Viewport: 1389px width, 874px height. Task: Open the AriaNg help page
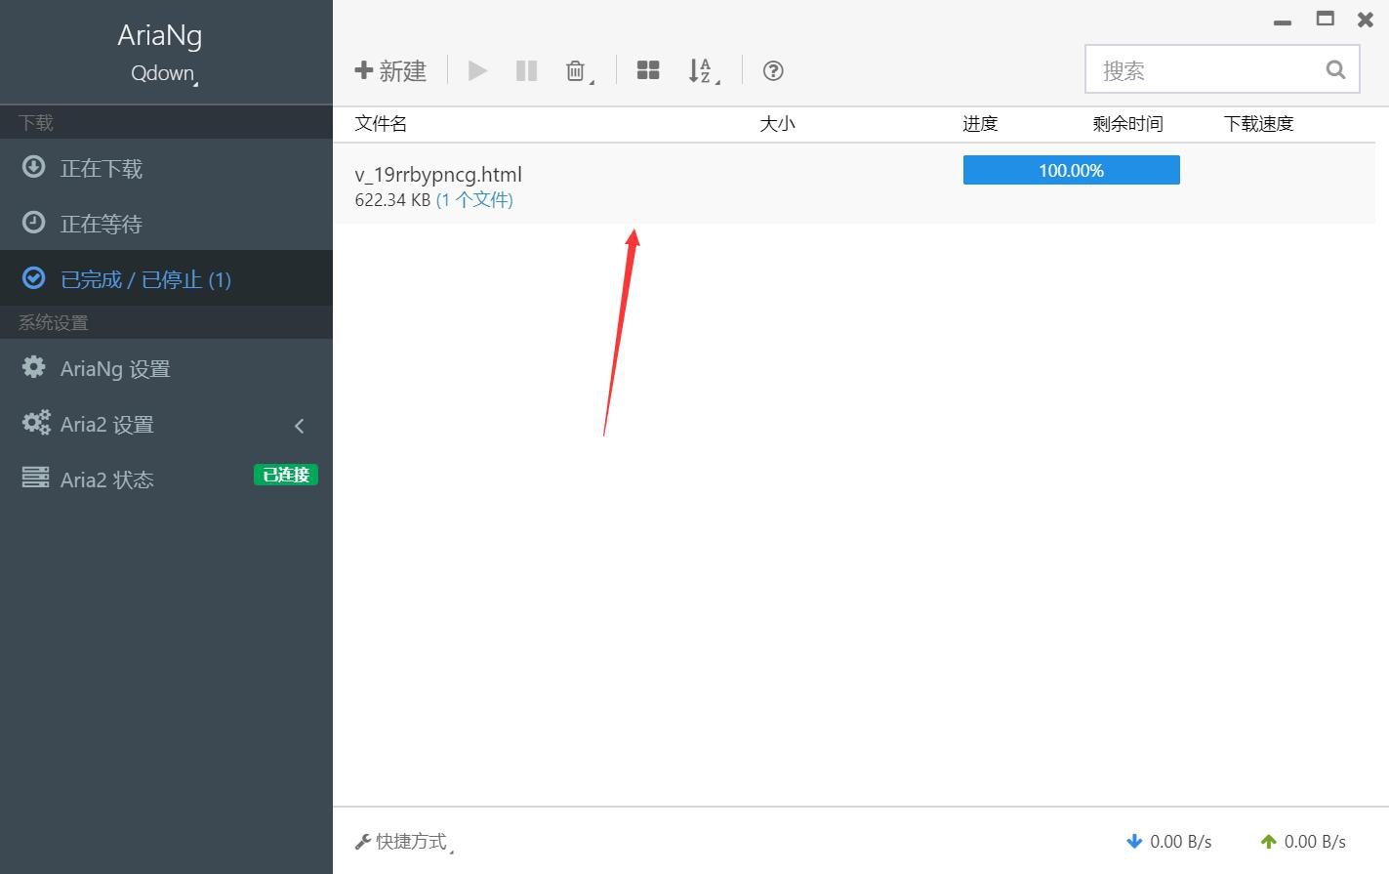(x=772, y=69)
